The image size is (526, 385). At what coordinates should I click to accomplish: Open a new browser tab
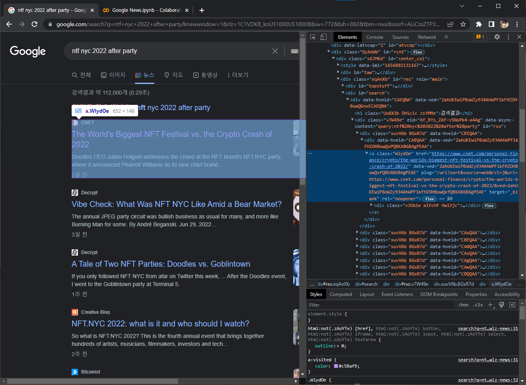pyautogui.click(x=202, y=10)
